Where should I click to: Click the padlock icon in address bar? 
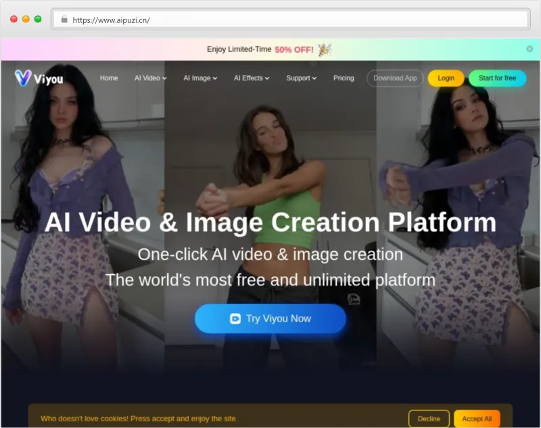point(64,20)
